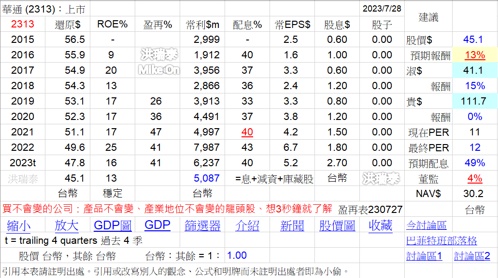Open the GDP圖 link

(x=113, y=226)
